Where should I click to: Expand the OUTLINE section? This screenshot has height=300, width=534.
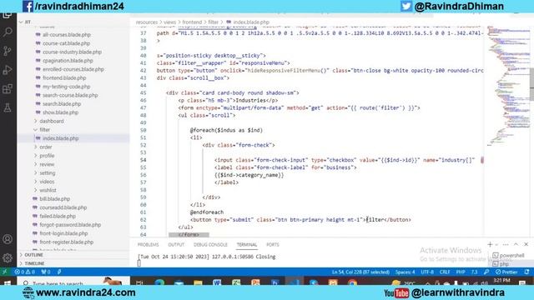(x=33, y=255)
